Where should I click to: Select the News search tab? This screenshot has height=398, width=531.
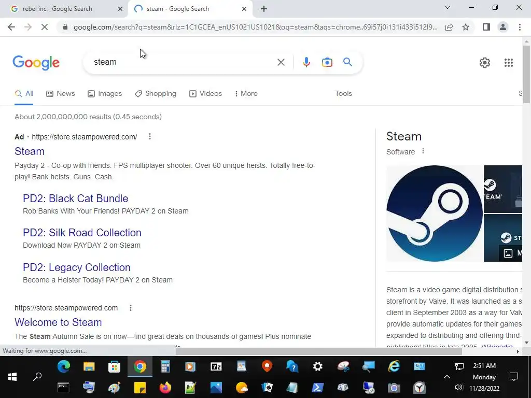point(61,94)
